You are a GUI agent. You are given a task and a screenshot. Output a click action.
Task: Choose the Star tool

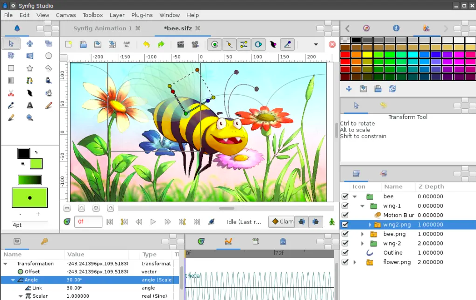30,68
